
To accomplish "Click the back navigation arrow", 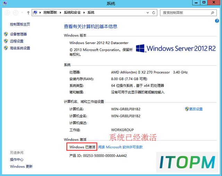I will 7,13.
